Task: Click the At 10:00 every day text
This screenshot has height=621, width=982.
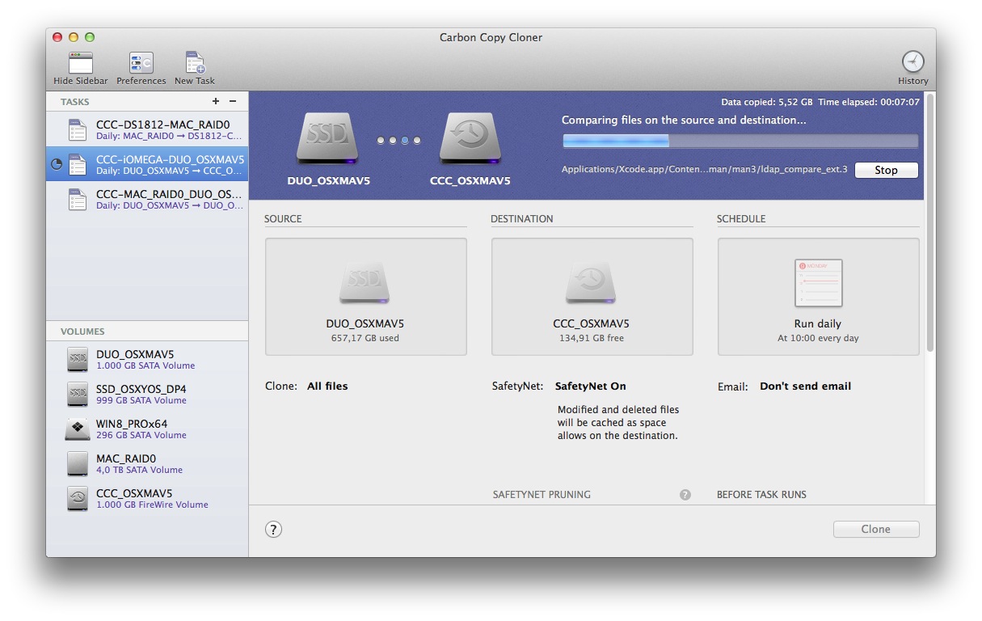Action: (x=818, y=338)
